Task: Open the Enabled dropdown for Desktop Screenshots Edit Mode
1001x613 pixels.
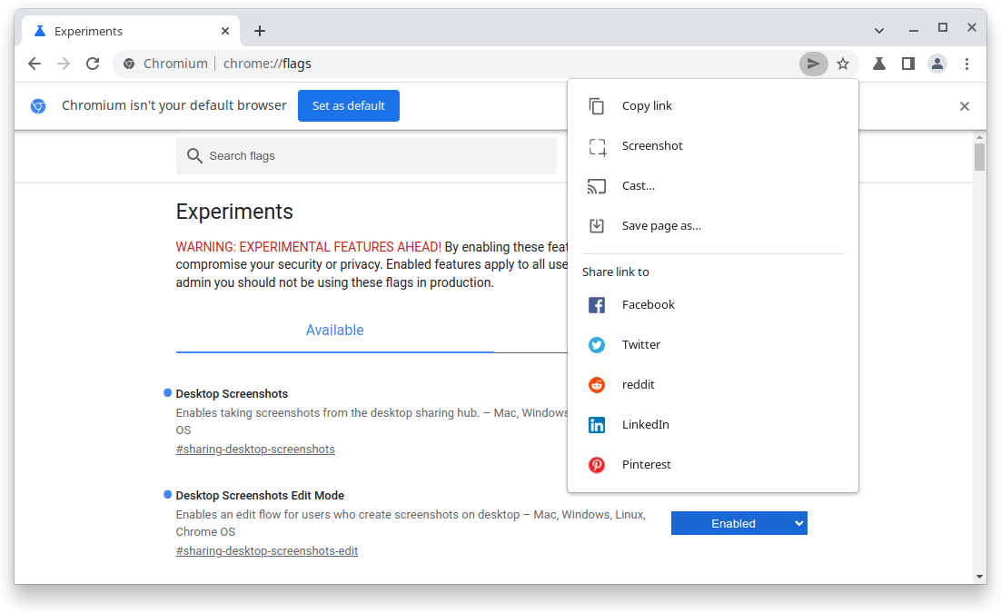Action: (x=738, y=523)
